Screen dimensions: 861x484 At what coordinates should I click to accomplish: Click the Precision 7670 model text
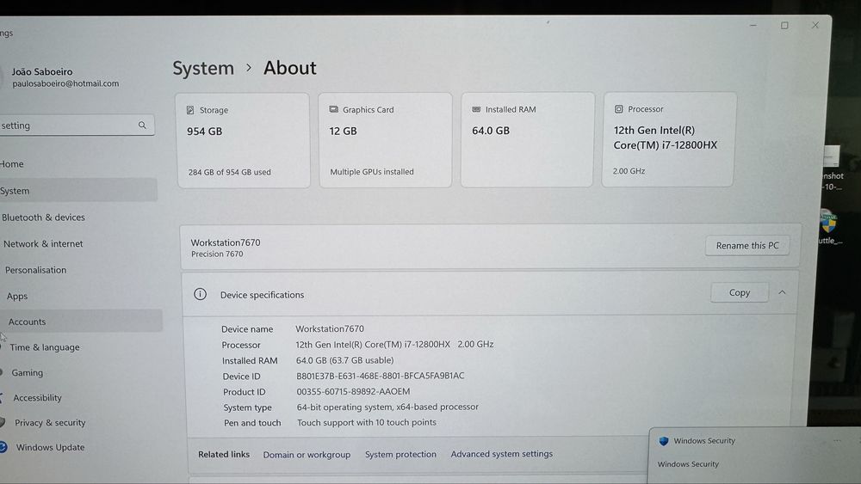(x=217, y=254)
